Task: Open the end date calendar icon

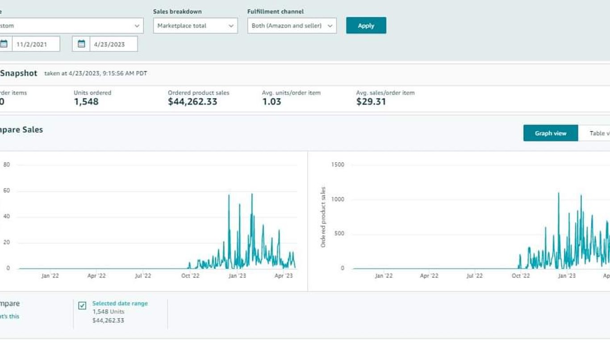Action: point(81,44)
